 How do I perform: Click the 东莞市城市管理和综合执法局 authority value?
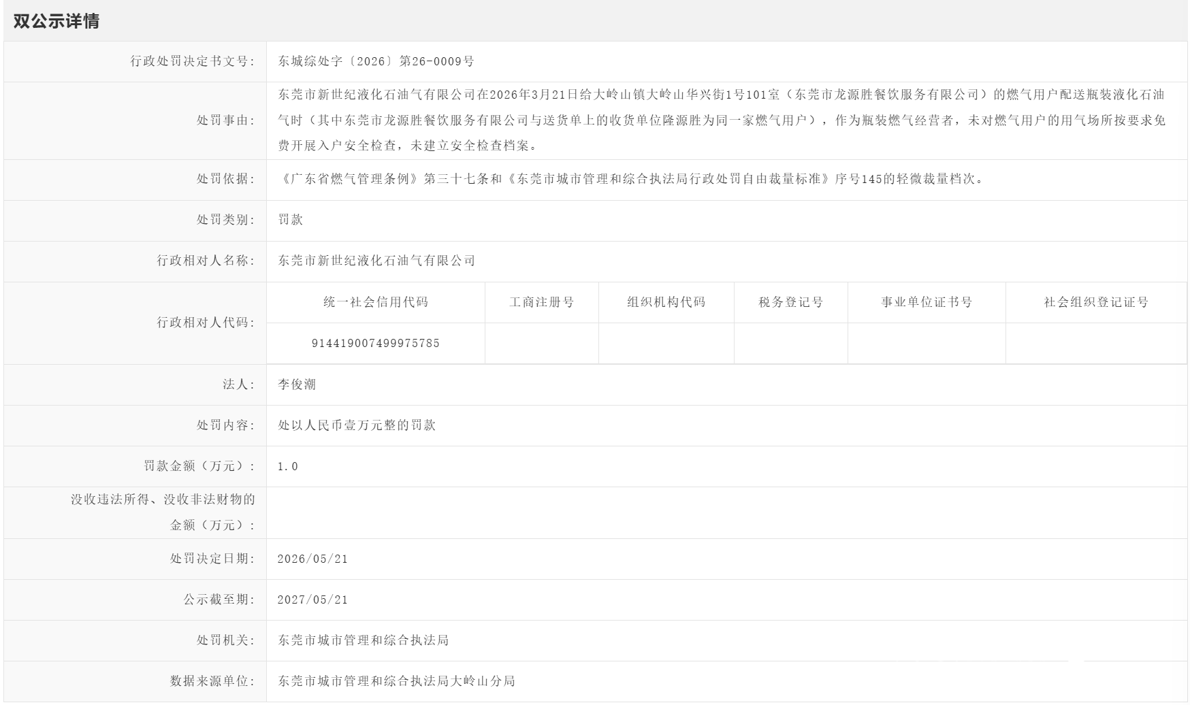coord(364,640)
